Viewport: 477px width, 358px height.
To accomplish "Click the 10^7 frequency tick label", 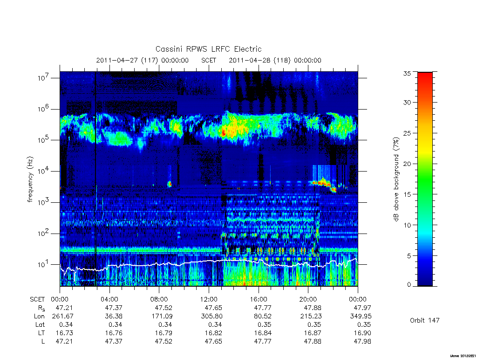I will pos(43,78).
